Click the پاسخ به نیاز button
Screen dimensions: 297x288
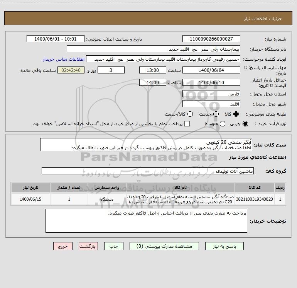[x=224, y=246]
